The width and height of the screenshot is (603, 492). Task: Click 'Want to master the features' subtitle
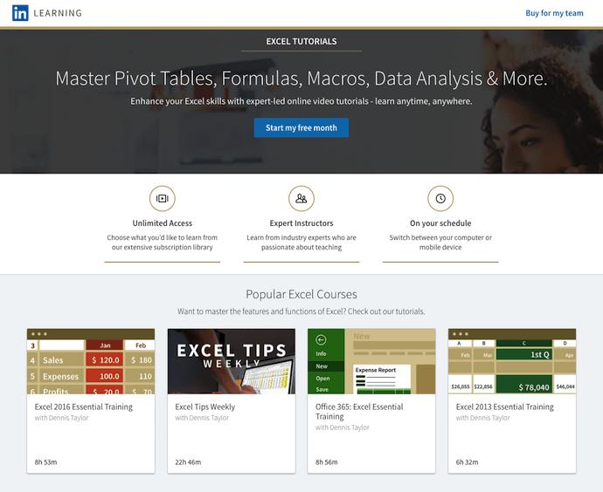[301, 311]
